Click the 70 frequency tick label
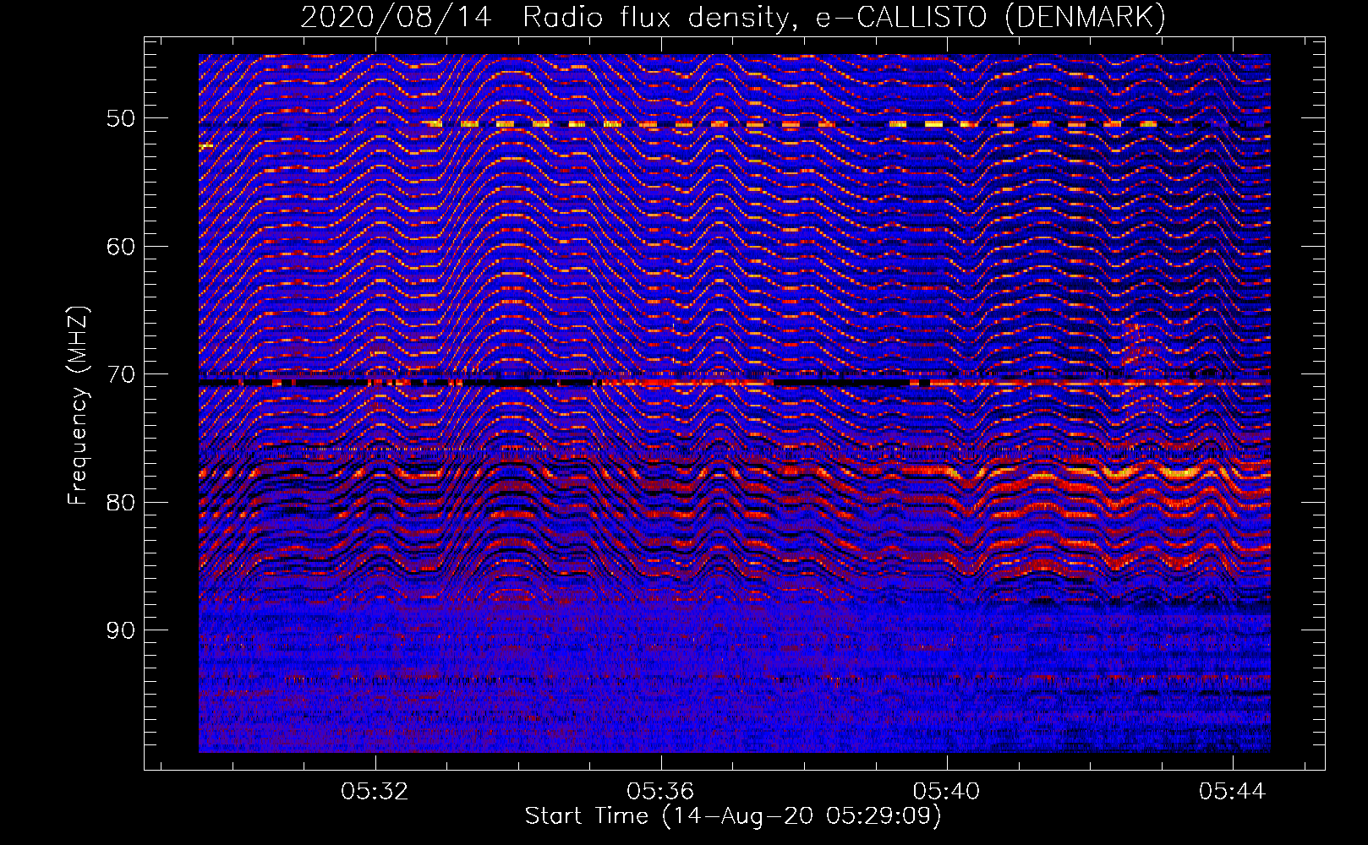Viewport: 1368px width, 845px height. (x=121, y=374)
